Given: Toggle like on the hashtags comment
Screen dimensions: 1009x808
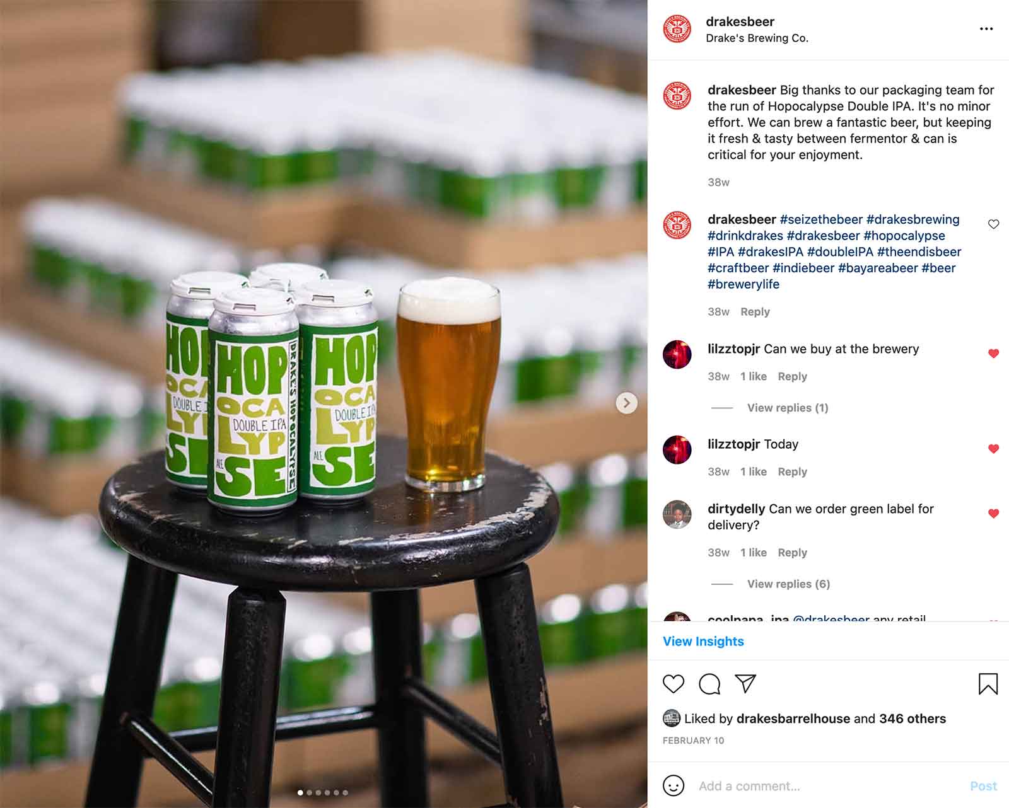Looking at the screenshot, I should [993, 224].
